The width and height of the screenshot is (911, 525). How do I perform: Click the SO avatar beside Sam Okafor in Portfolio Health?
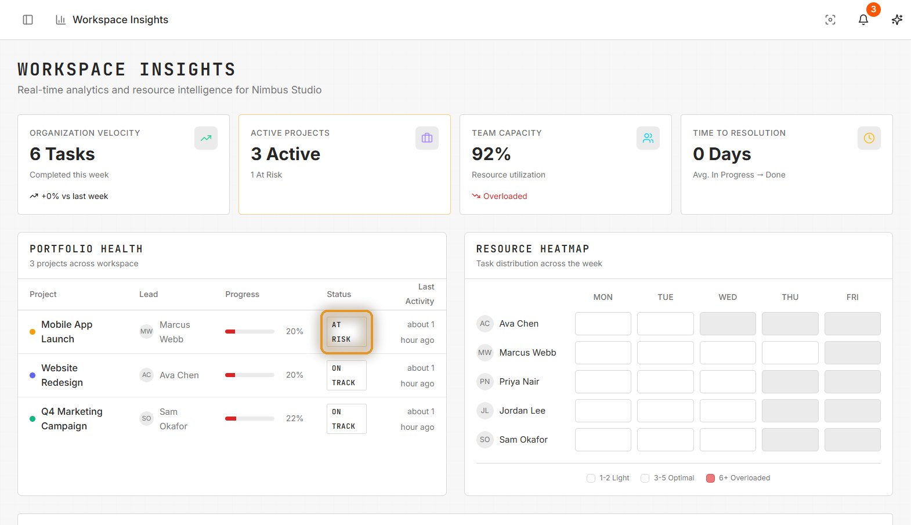[147, 418]
